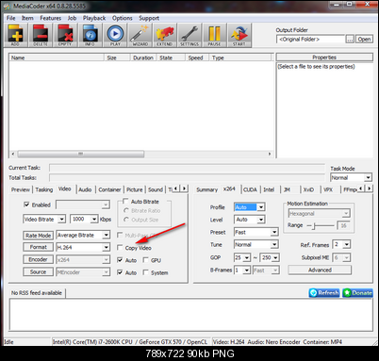Click the Advanced button
The image size is (379, 361).
(320, 270)
